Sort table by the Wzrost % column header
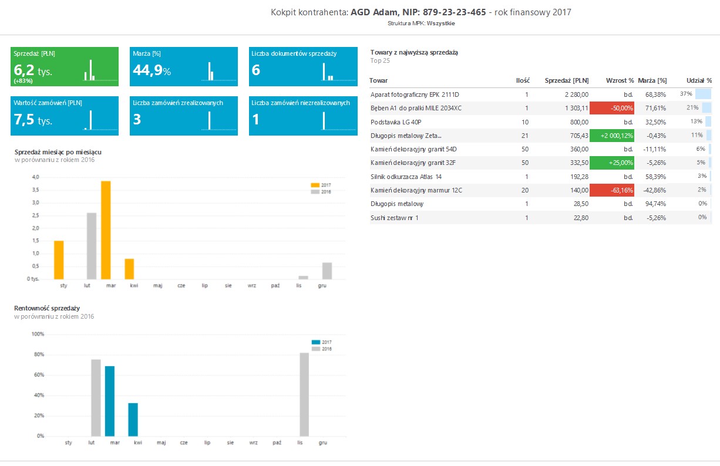Image resolution: width=720 pixels, height=466 pixels. point(620,80)
